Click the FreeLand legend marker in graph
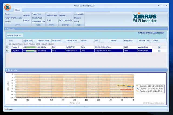The image size is (173, 115). 138,92
